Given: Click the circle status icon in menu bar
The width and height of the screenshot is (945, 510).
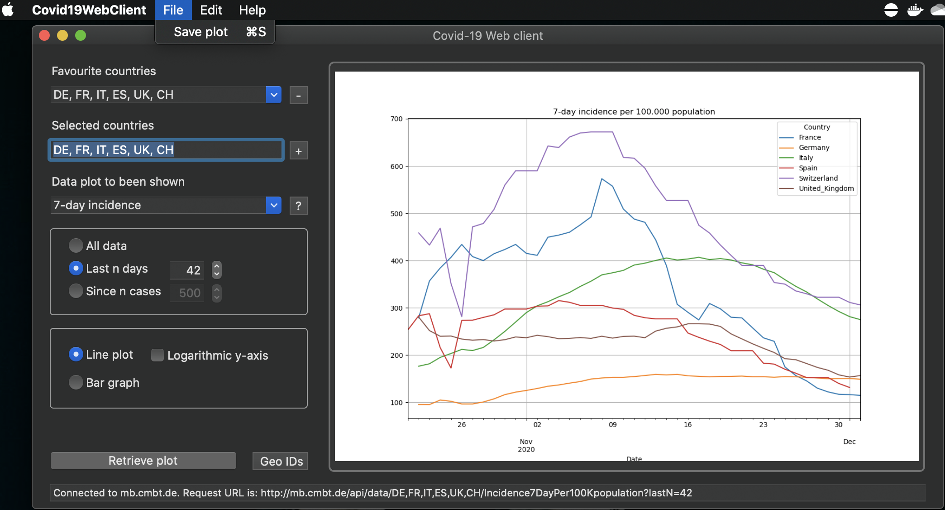Looking at the screenshot, I should tap(890, 10).
